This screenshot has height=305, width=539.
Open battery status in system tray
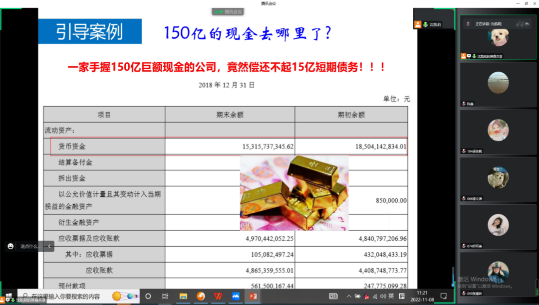point(357,296)
